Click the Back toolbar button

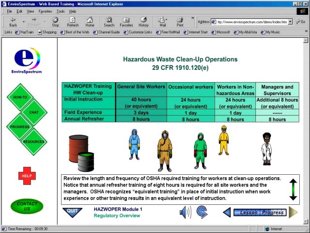[13, 22]
